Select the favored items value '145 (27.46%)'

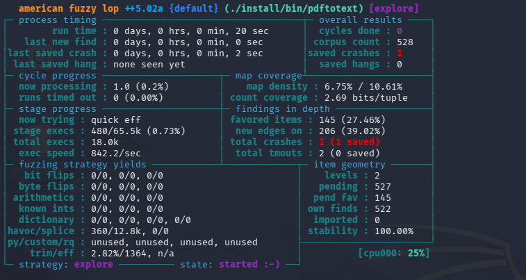(x=352, y=120)
